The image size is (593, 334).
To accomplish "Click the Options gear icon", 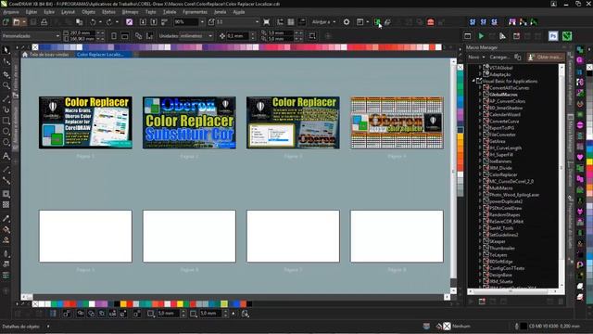I will [347, 22].
